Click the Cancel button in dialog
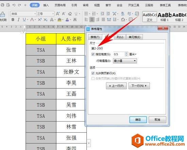The width and height of the screenshot is (187, 150). tap(157, 120)
